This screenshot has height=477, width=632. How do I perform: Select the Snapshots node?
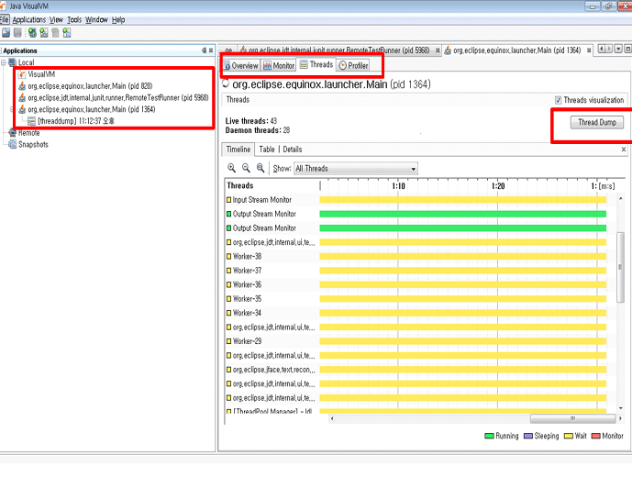(28, 144)
